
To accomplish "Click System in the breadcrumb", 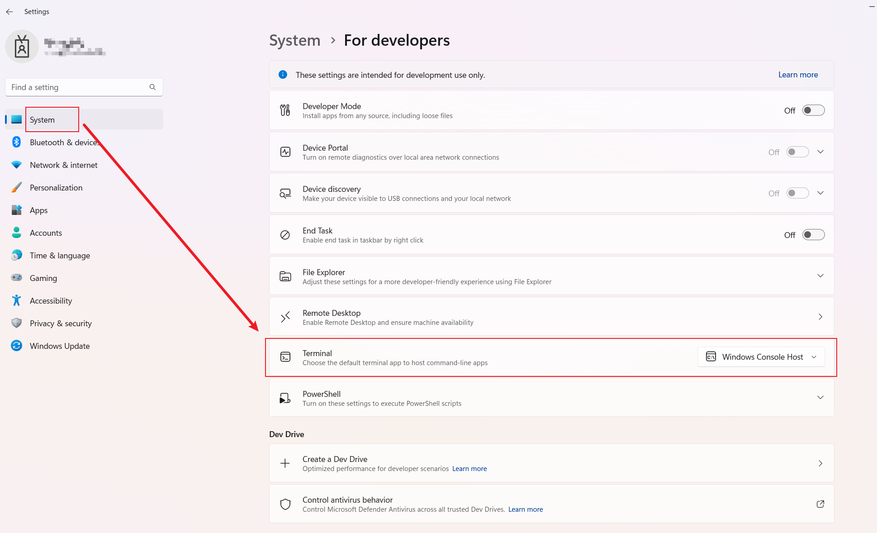I will [294, 40].
